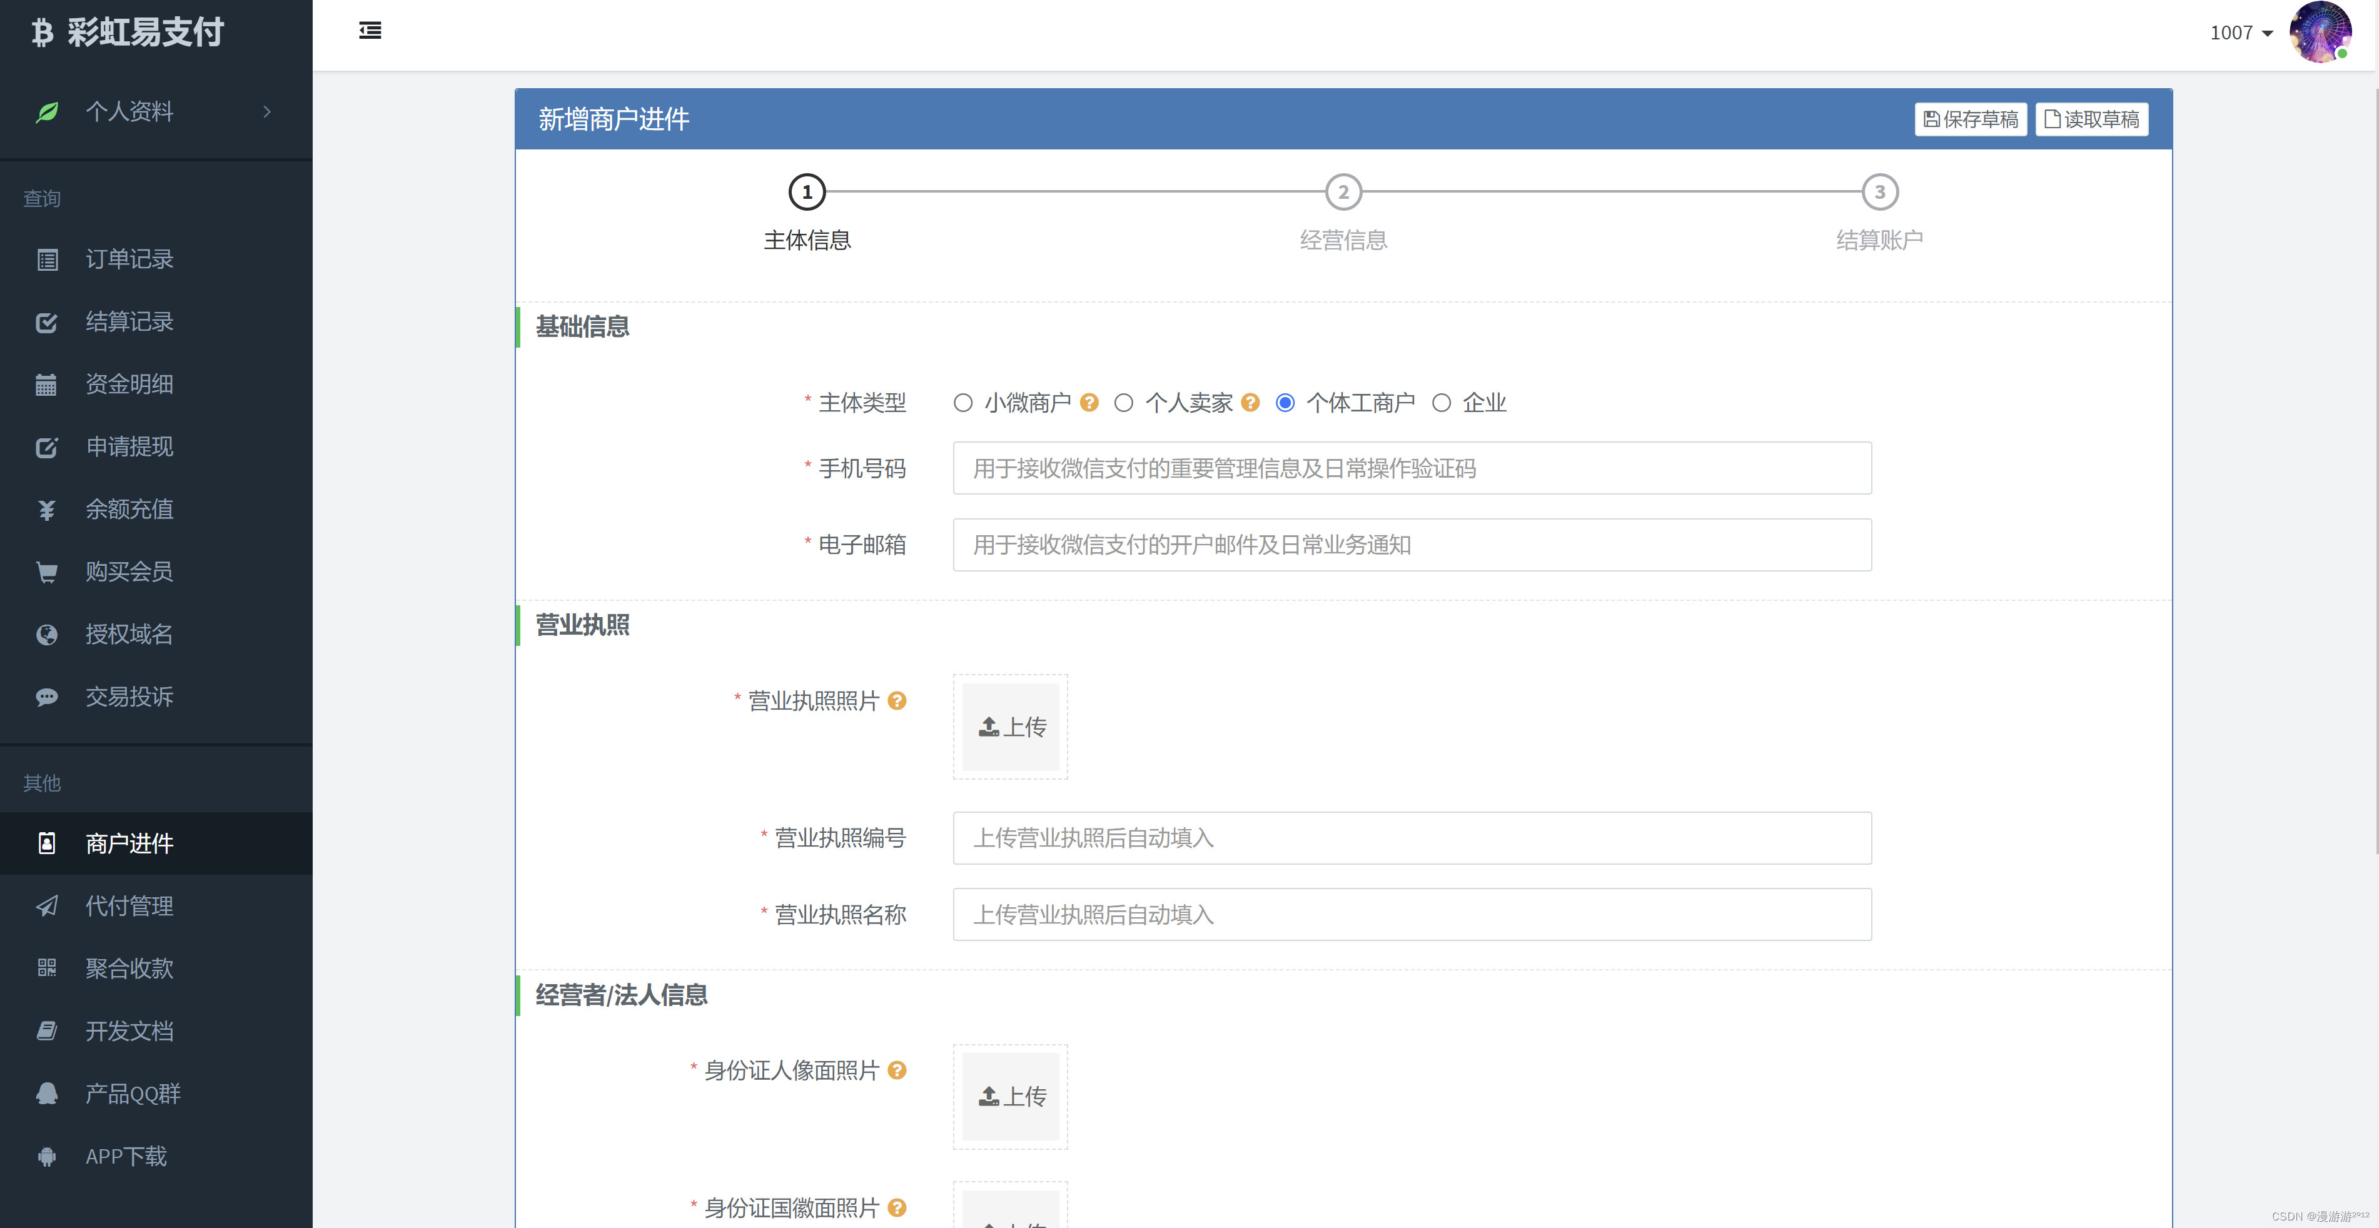Choose the 个人卖家 radio button

(1123, 403)
